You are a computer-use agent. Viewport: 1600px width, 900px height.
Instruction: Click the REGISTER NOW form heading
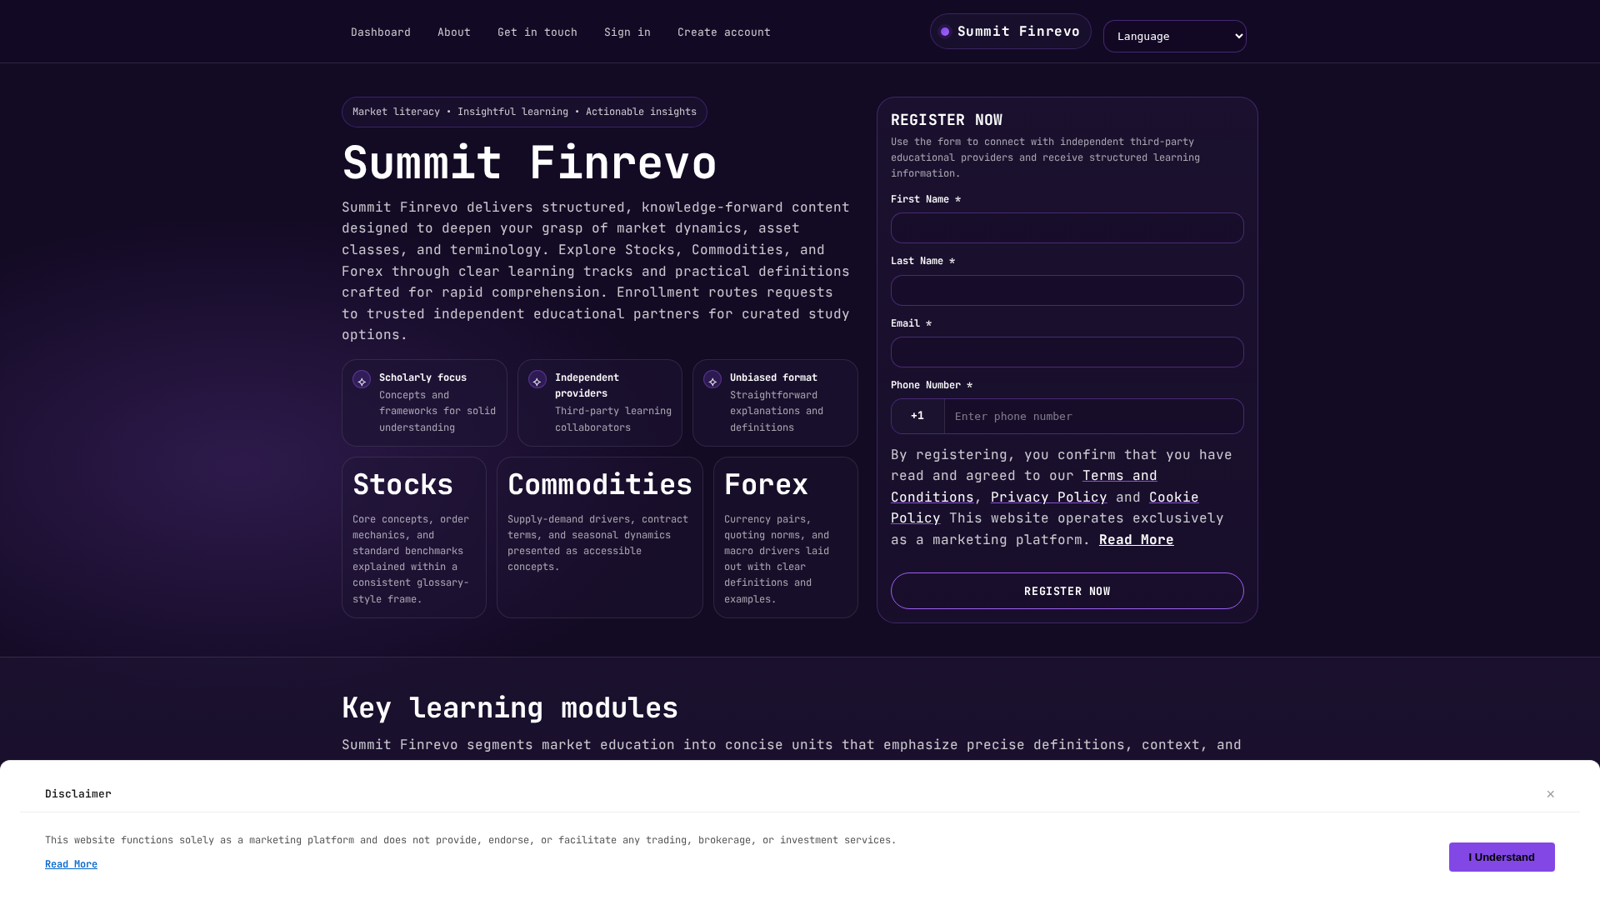pos(947,120)
